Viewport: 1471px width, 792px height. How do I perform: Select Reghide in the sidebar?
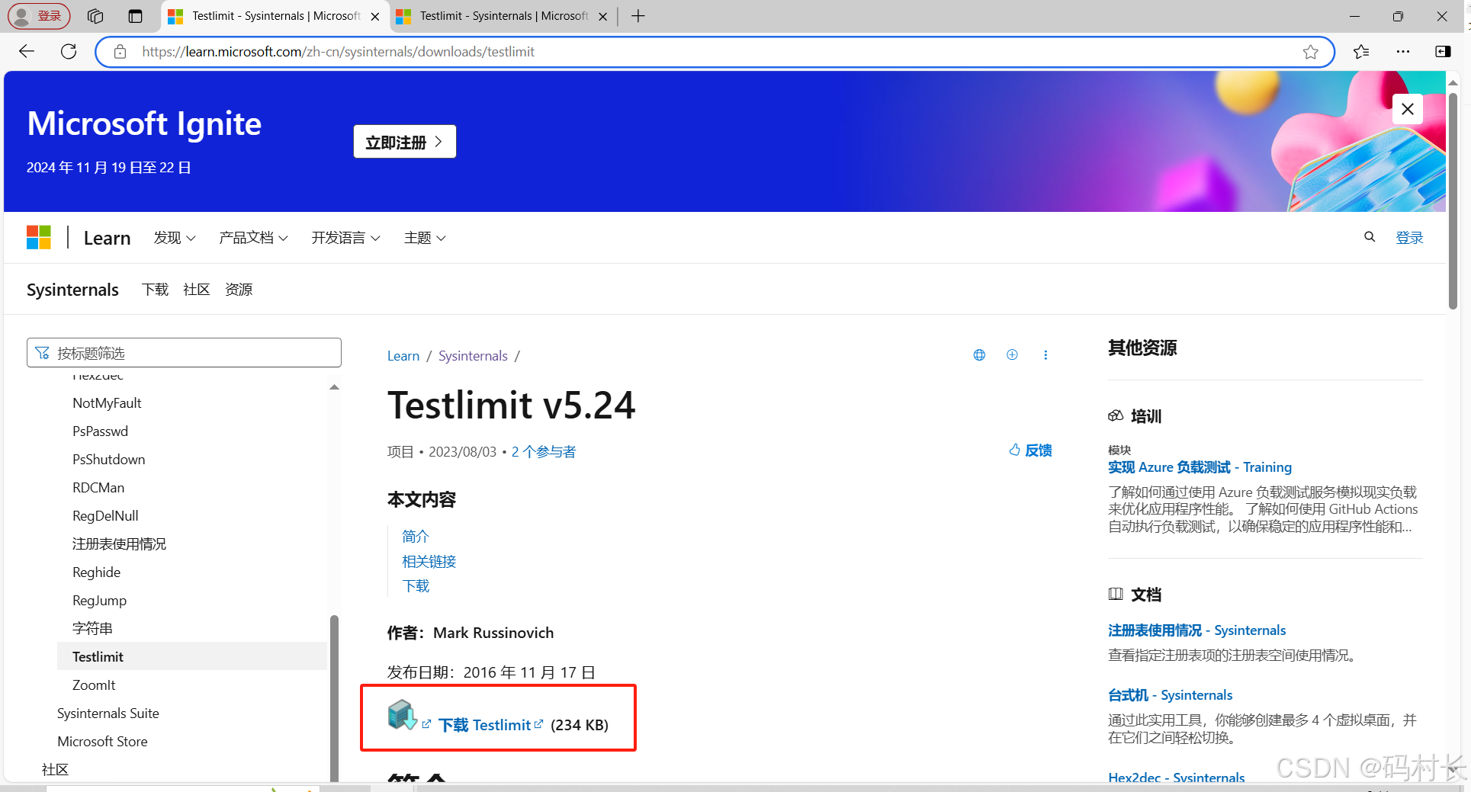[x=96, y=572]
